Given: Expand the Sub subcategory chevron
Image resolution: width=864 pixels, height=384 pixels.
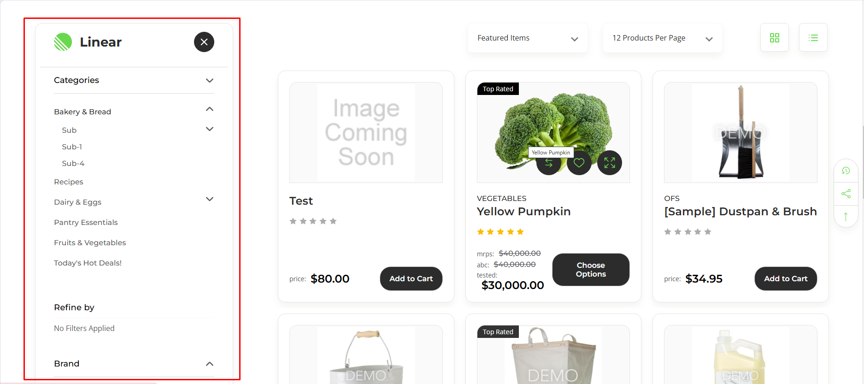Looking at the screenshot, I should (x=210, y=129).
